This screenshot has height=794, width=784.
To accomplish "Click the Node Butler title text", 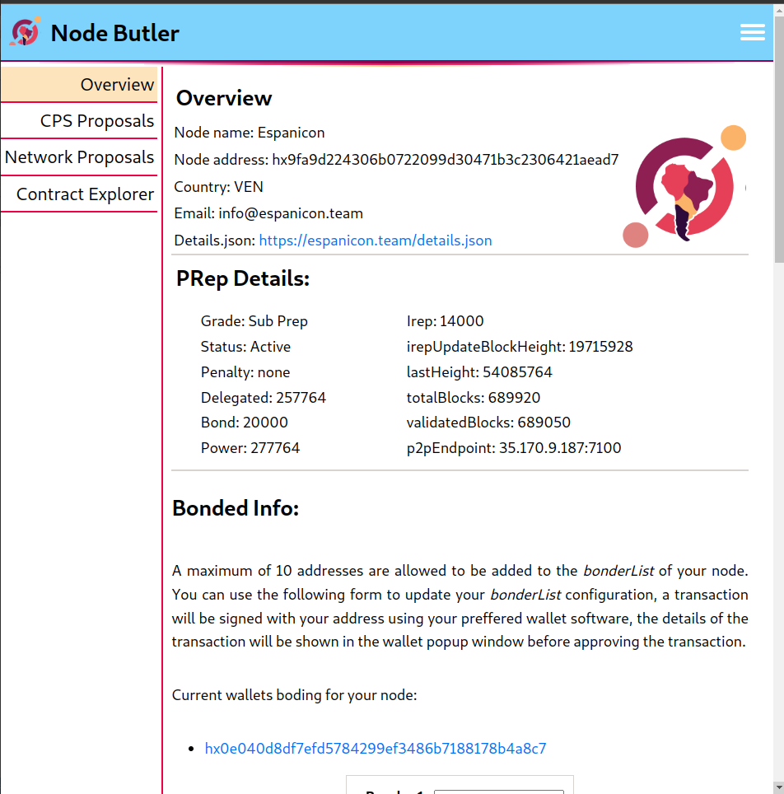I will [x=115, y=34].
